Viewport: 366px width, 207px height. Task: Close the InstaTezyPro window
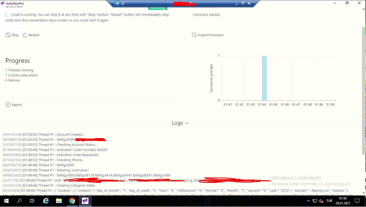(x=360, y=3)
